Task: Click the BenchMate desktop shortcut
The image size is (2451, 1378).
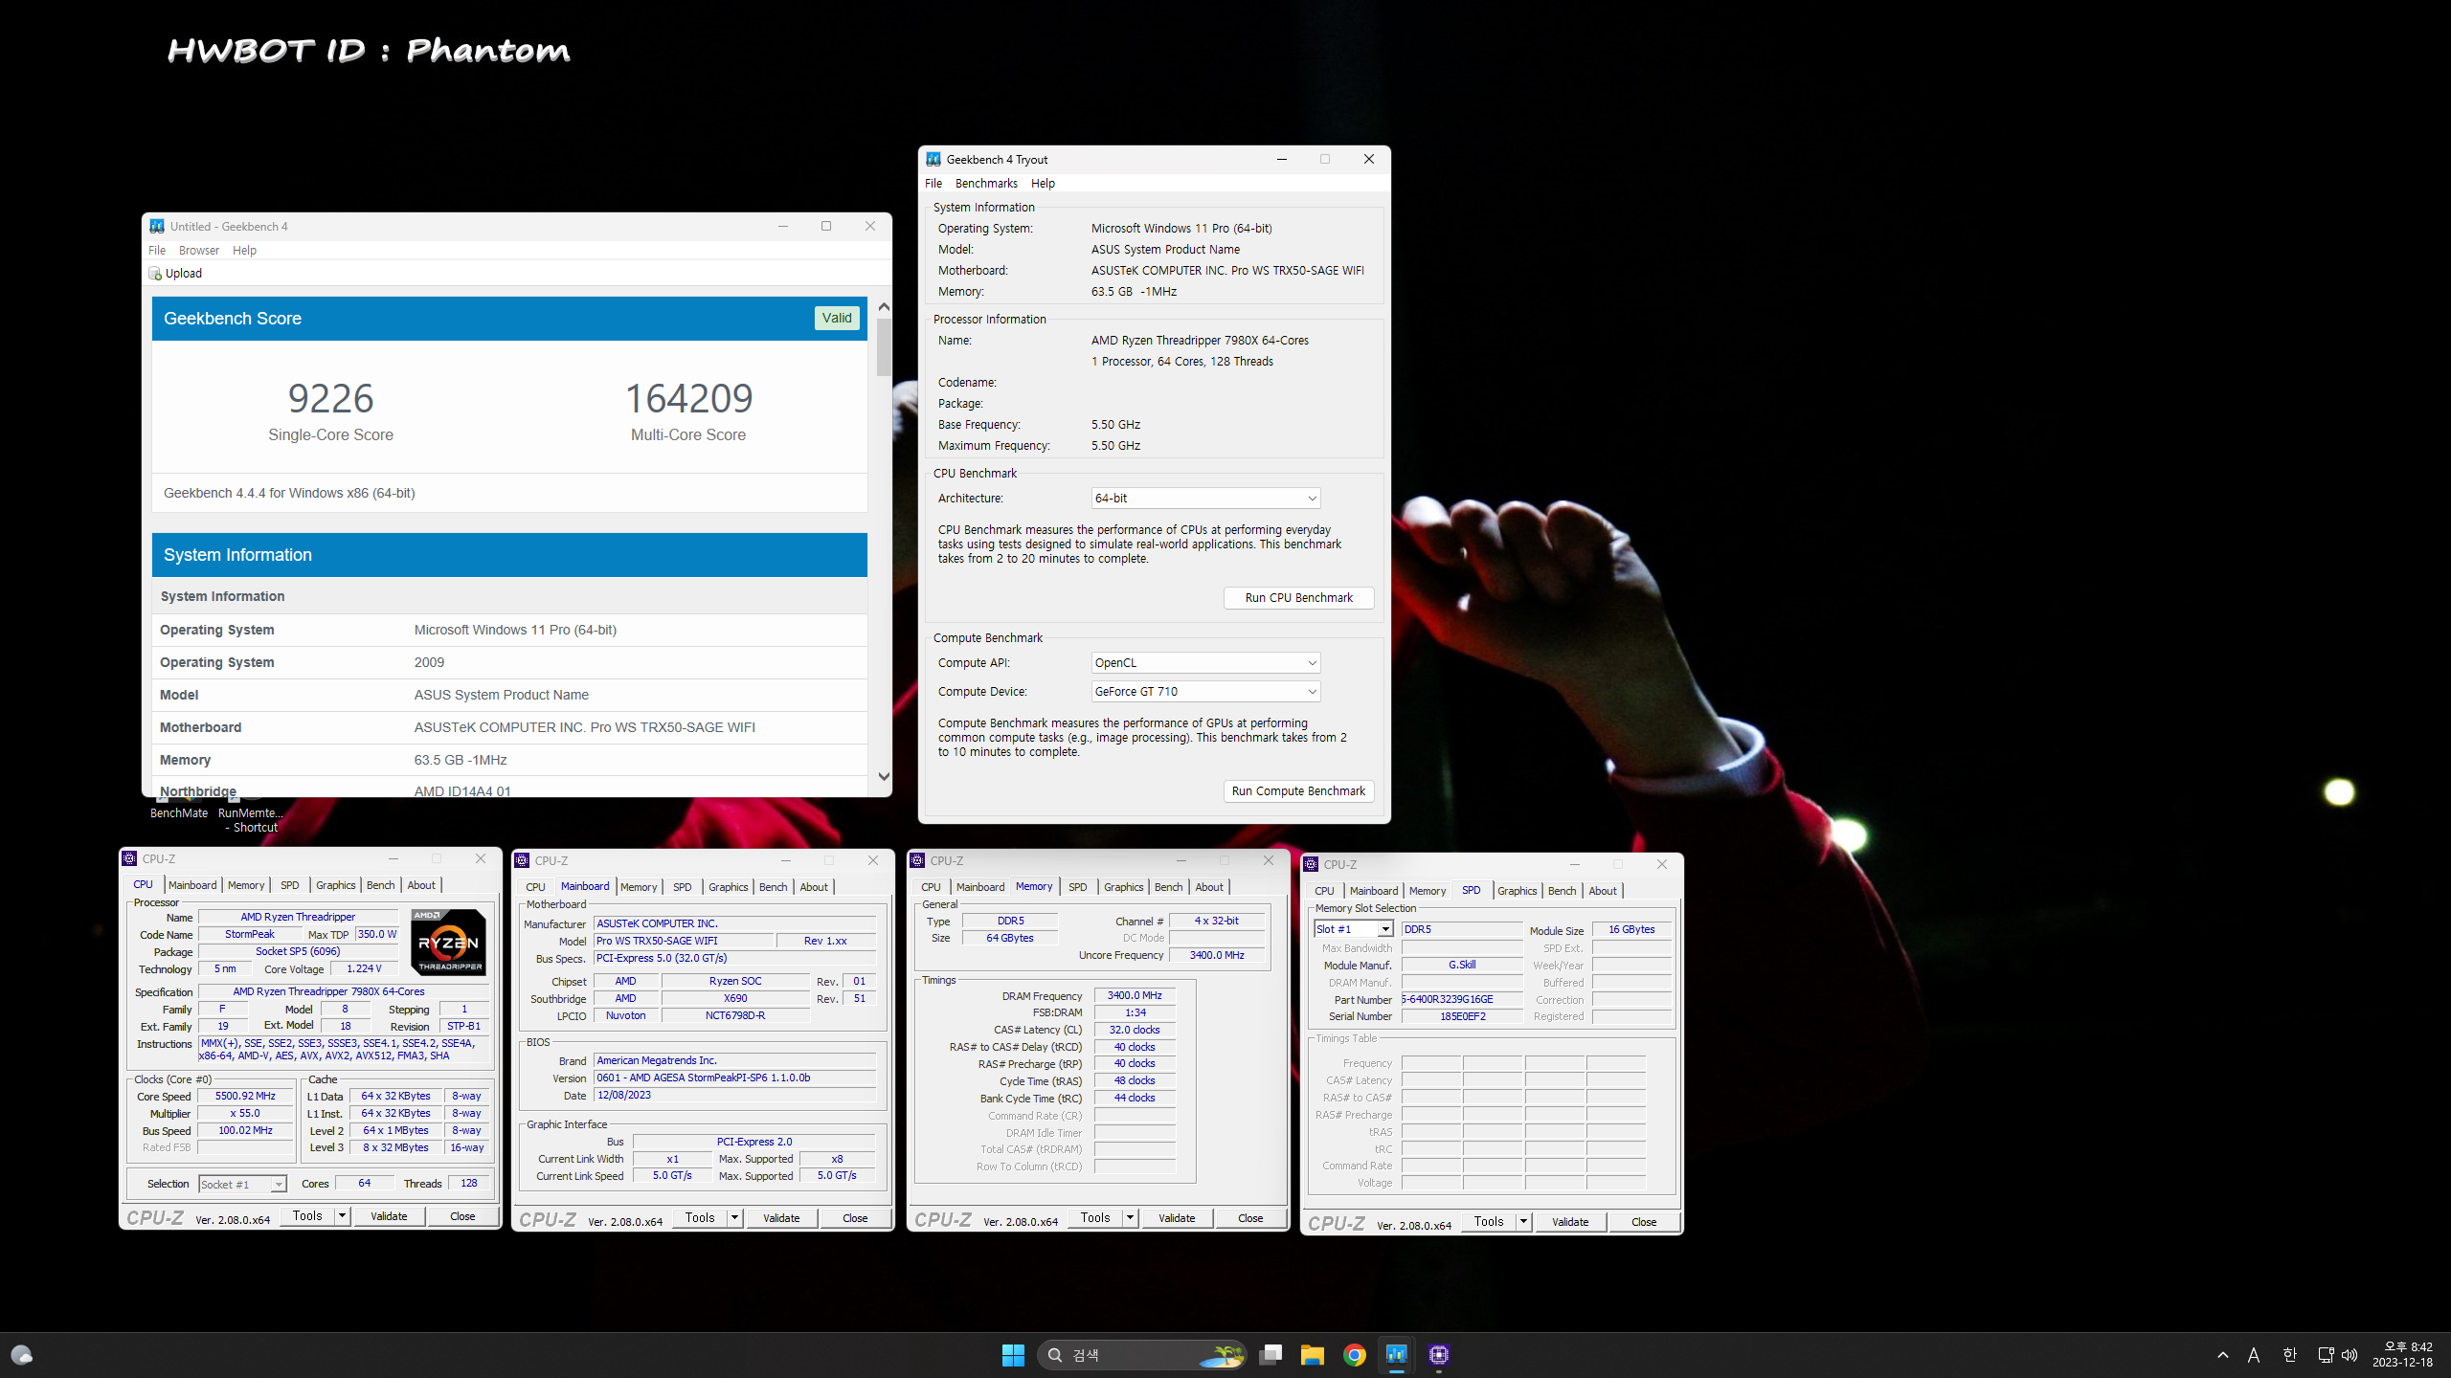Action: (179, 810)
